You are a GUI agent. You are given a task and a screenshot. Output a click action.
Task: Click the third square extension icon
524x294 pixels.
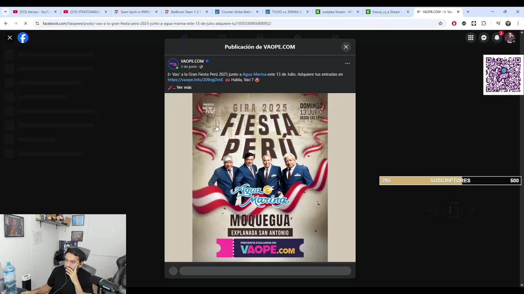[474, 23]
